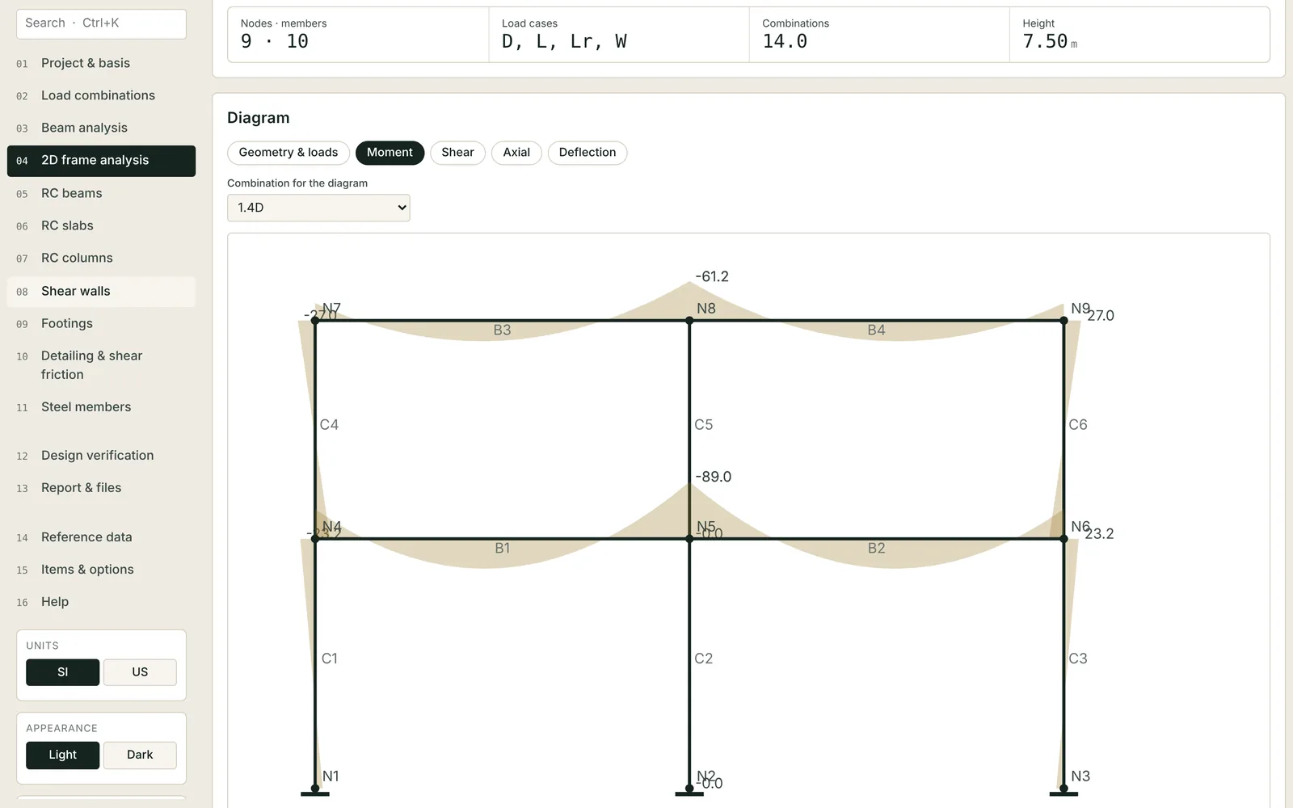Go to Shear walls page

tap(101, 291)
